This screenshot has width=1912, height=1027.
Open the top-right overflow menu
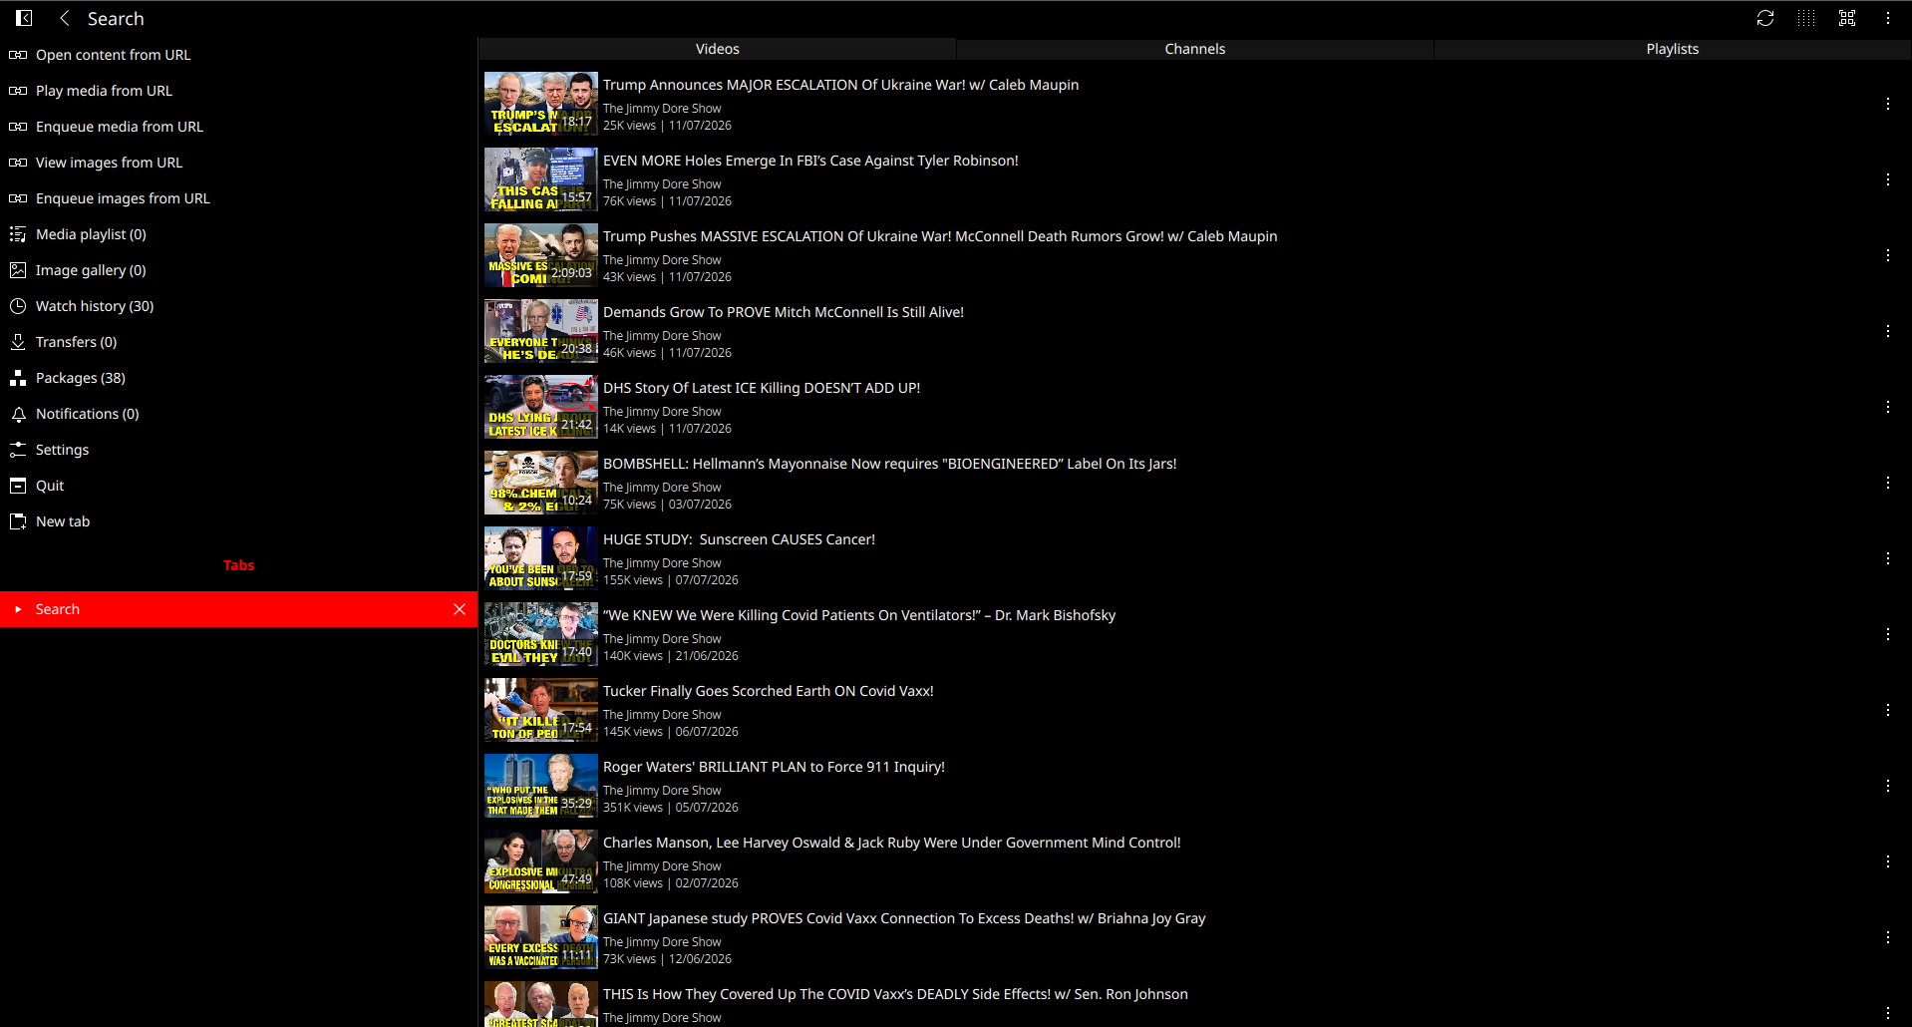(1888, 18)
